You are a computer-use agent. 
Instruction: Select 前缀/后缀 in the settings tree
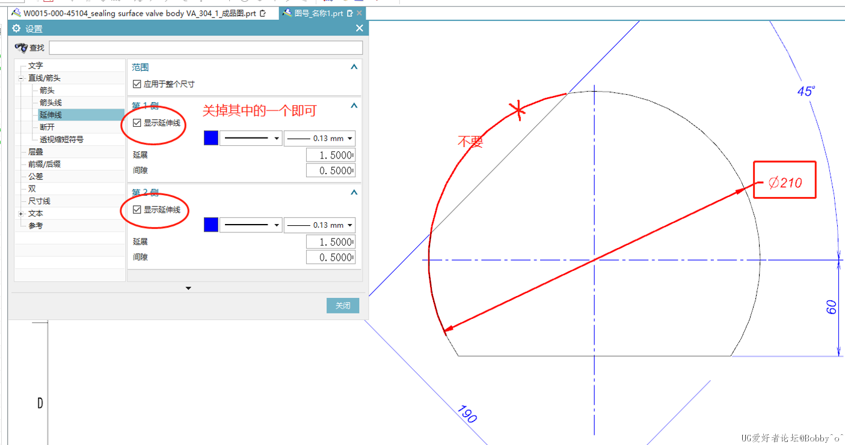pyautogui.click(x=44, y=164)
